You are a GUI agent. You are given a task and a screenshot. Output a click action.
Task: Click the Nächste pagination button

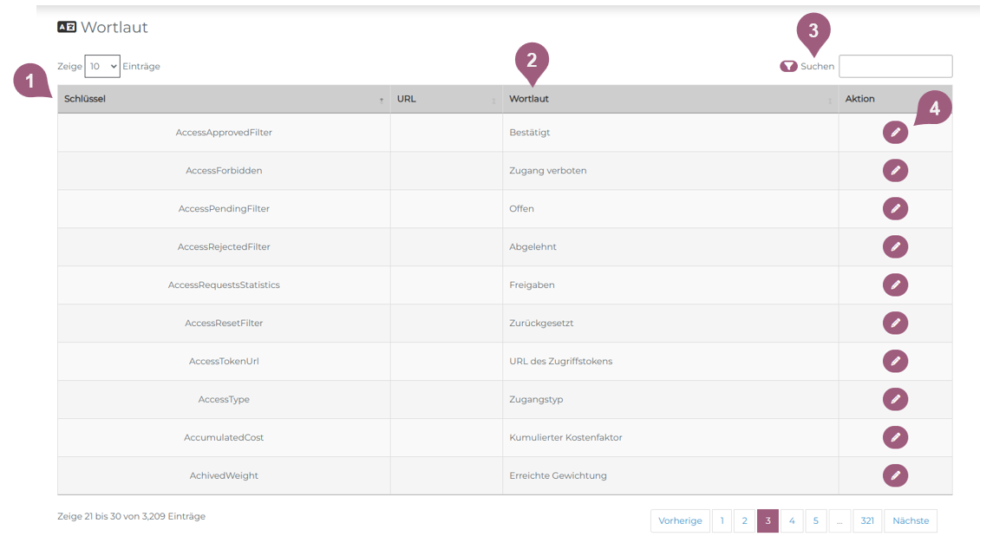[910, 521]
